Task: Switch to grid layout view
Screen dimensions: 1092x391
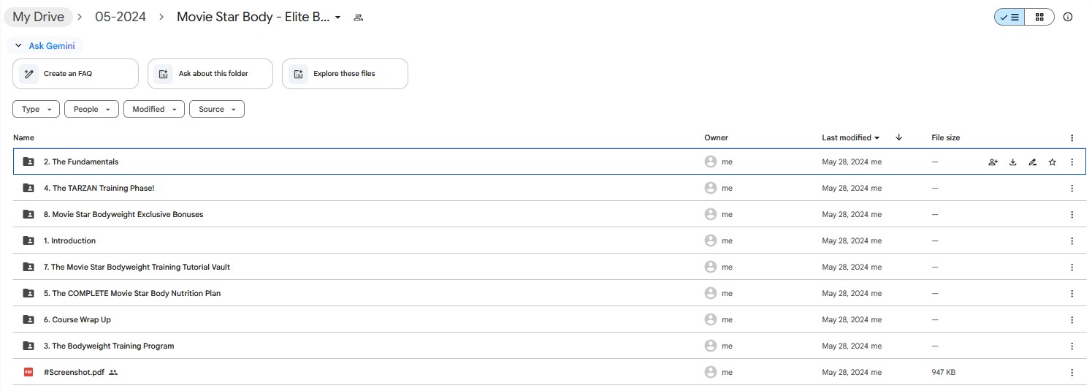Action: click(x=1039, y=17)
